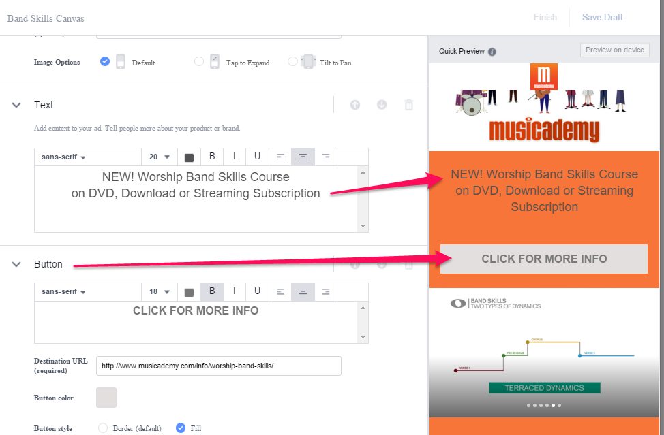Click Button editor scrollbar up arrow
Viewport: 664px width, 435px height.
pos(363,307)
